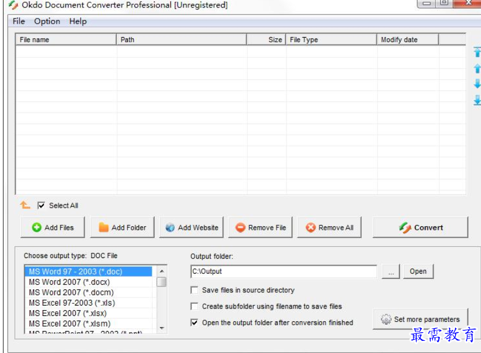This screenshot has height=353, width=481.
Task: Click the Remove File button
Action: [260, 227]
